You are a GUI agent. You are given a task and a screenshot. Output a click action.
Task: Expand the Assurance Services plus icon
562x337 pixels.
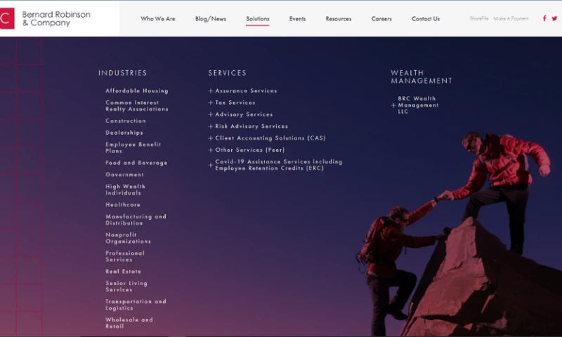[x=211, y=91]
